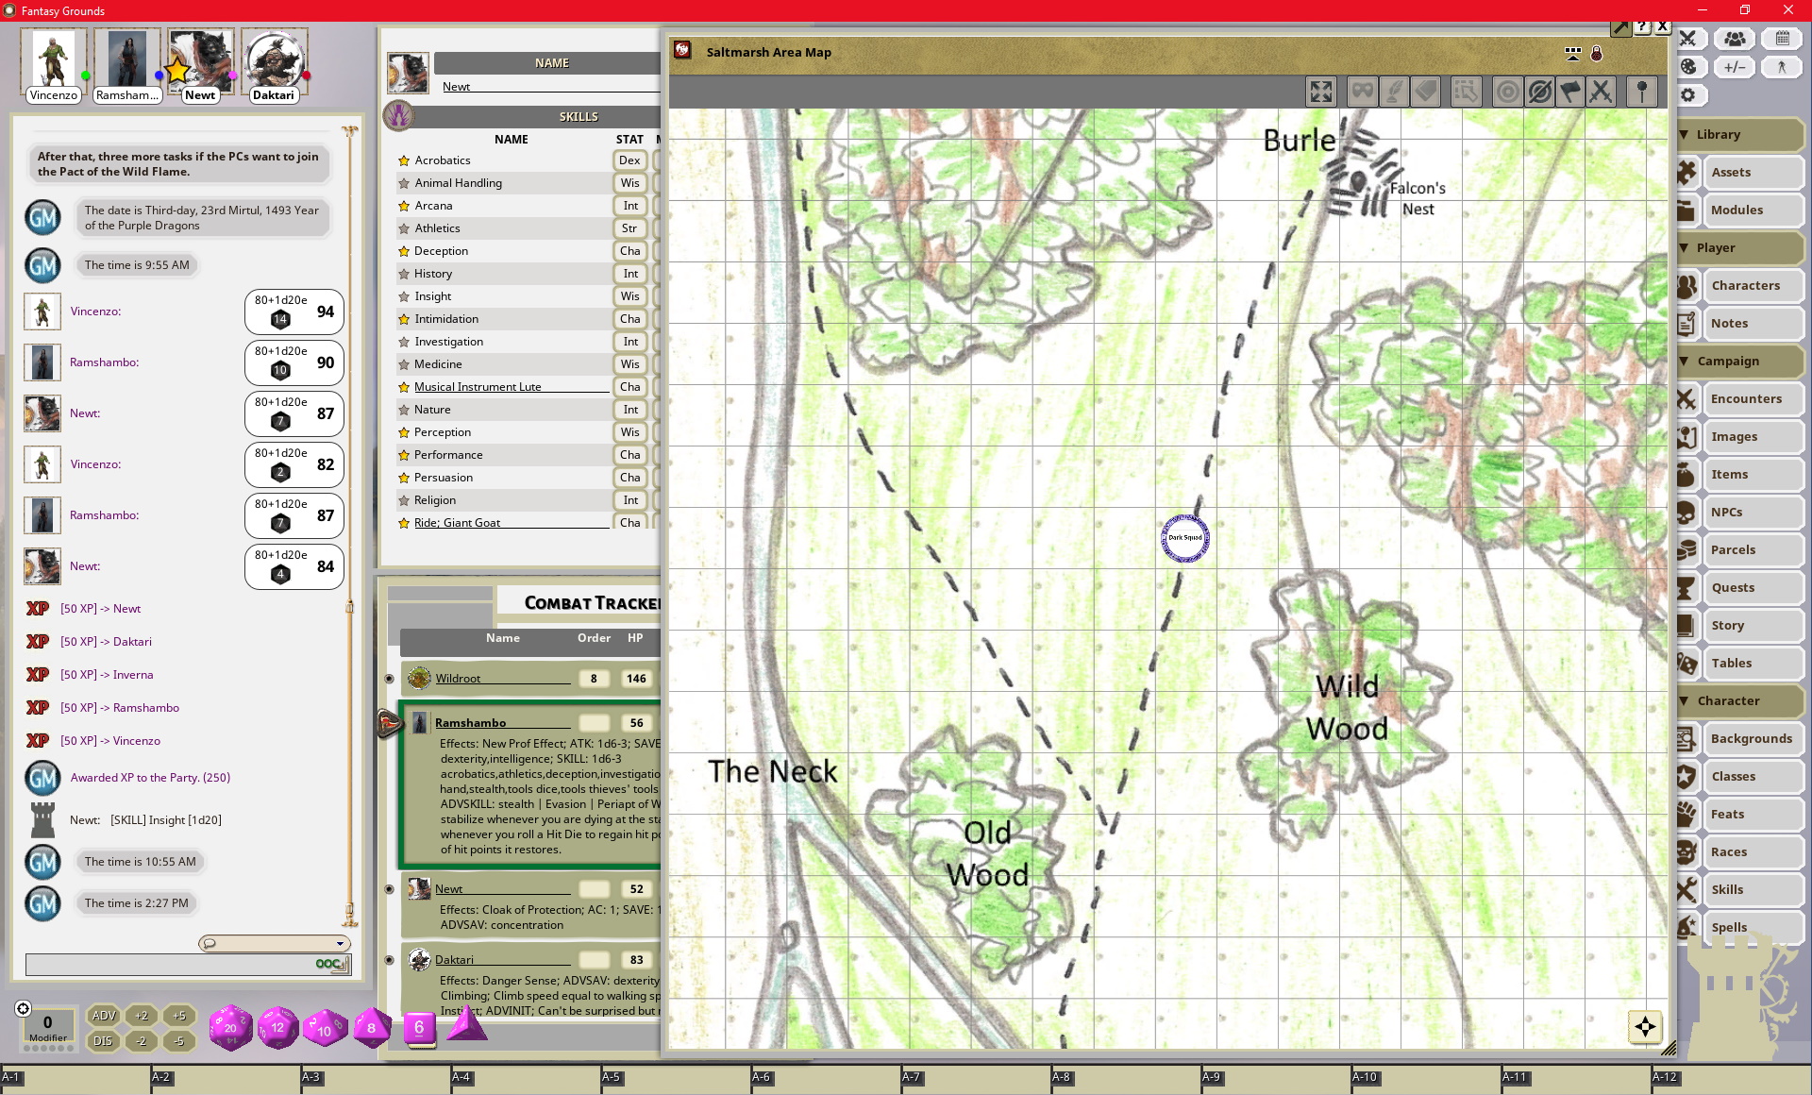Toggle proficiency star for Acrobatics
Image resolution: width=1812 pixels, height=1095 pixels.
coord(403,160)
